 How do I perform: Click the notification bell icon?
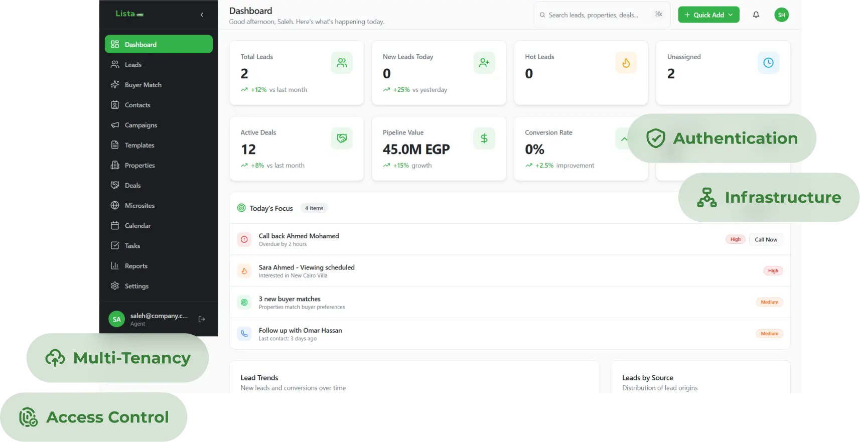(x=756, y=15)
